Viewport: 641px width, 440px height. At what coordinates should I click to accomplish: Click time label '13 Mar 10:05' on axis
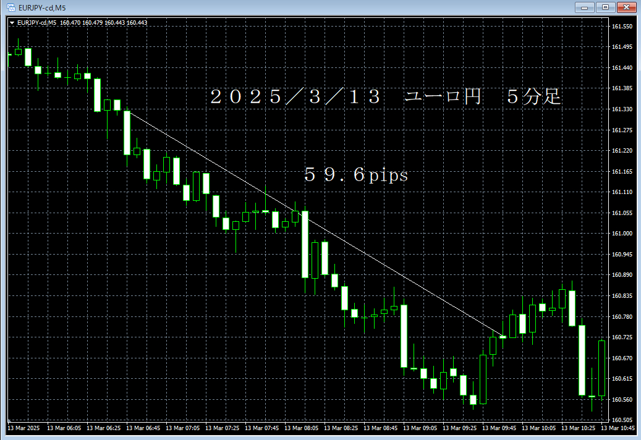click(539, 428)
